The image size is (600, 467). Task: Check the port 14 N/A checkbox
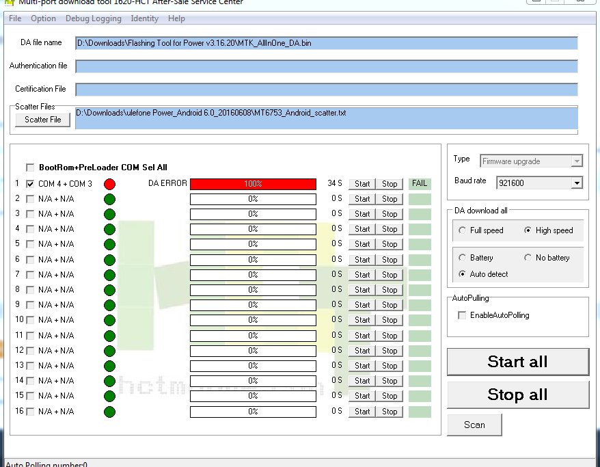30,381
